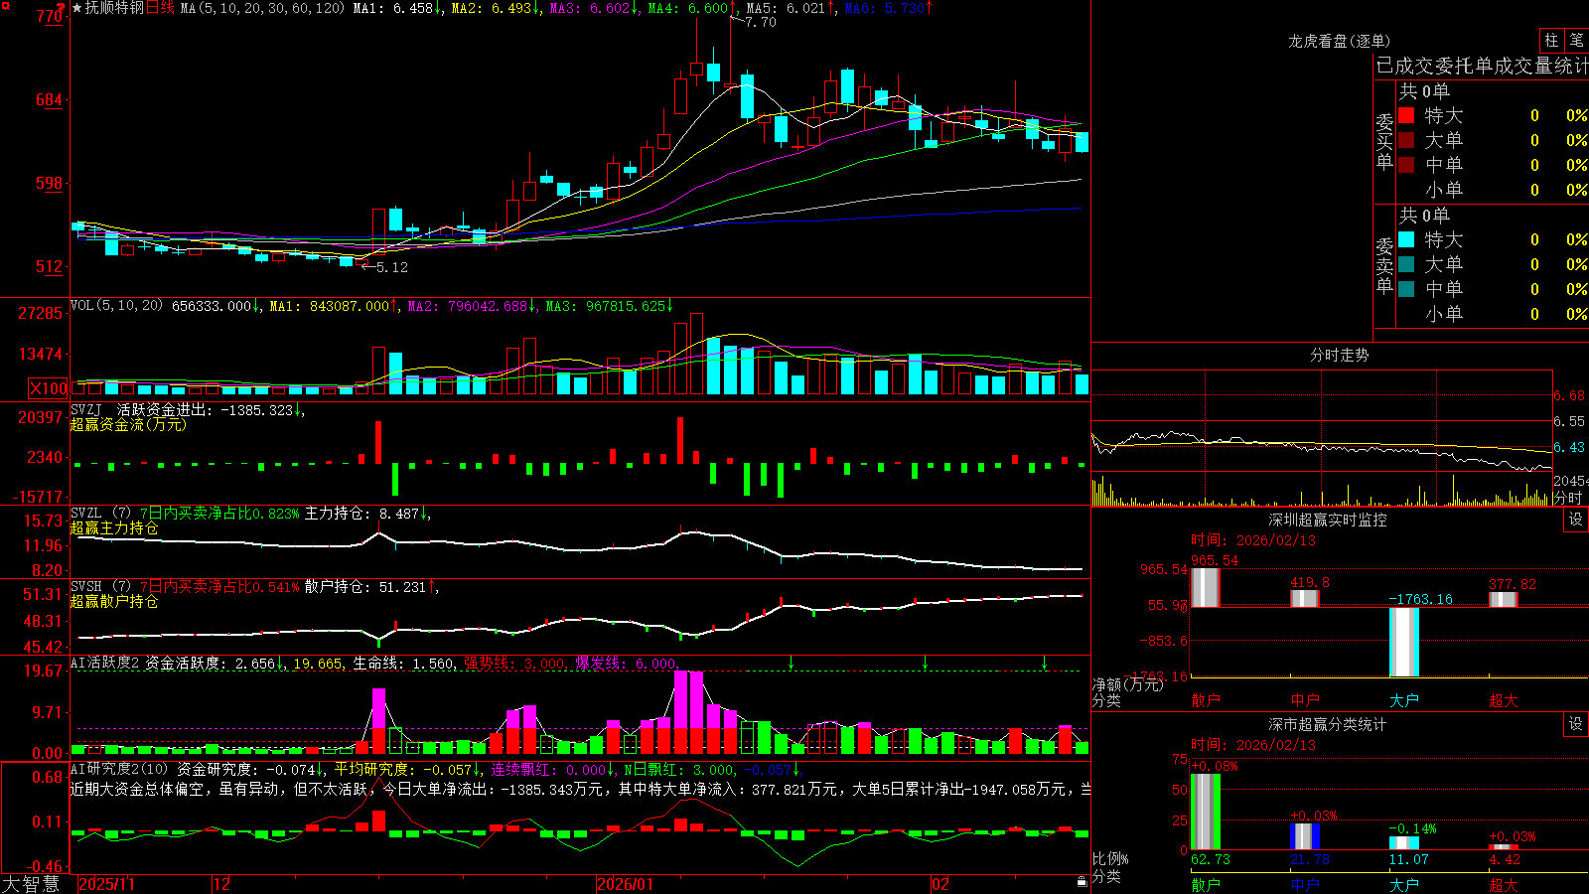Click the 日线 period label

click(x=160, y=8)
